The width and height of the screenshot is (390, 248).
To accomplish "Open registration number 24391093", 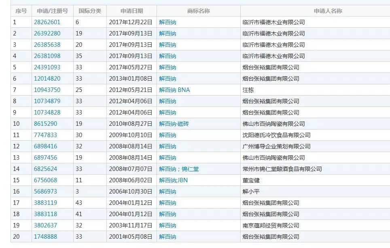I will pyautogui.click(x=47, y=67).
